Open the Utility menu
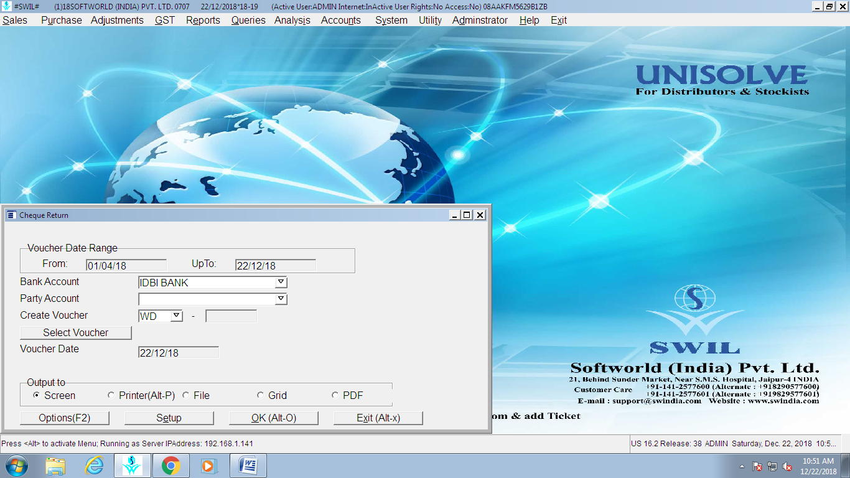The image size is (850, 478). (x=430, y=20)
